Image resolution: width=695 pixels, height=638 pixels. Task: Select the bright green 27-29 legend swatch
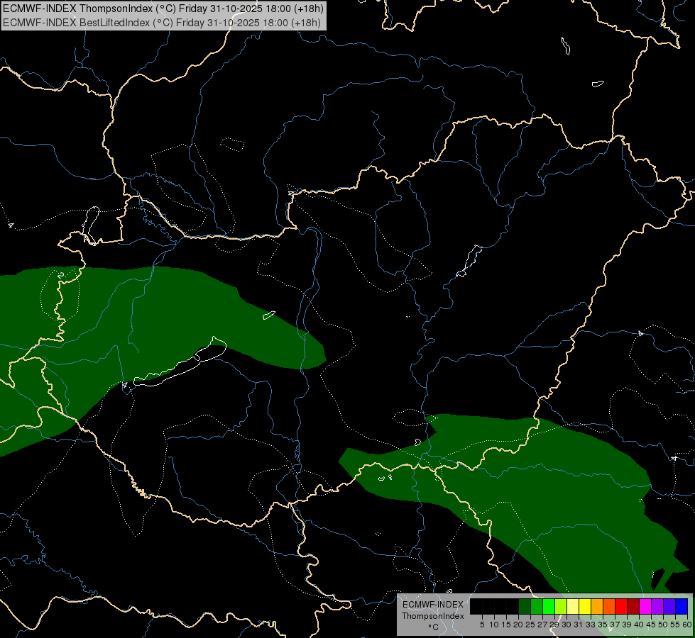click(x=549, y=606)
